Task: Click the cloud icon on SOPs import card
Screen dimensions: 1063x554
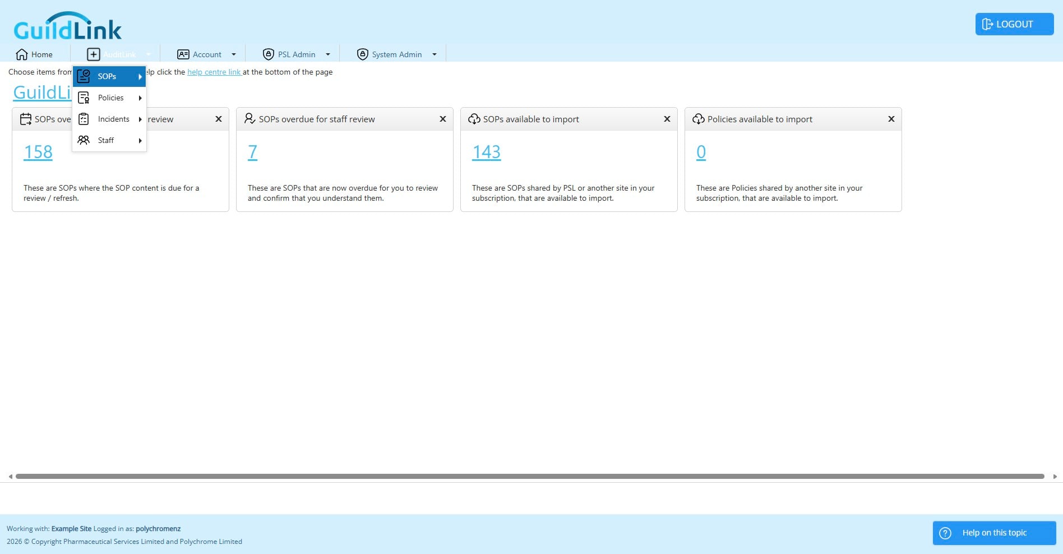Action: tap(474, 119)
